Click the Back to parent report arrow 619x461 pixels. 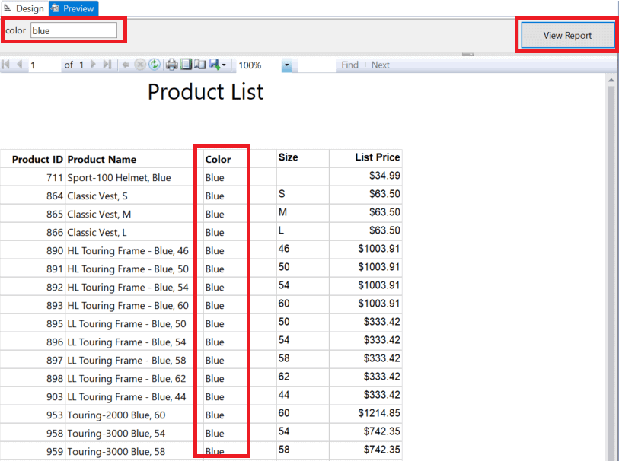click(x=126, y=65)
